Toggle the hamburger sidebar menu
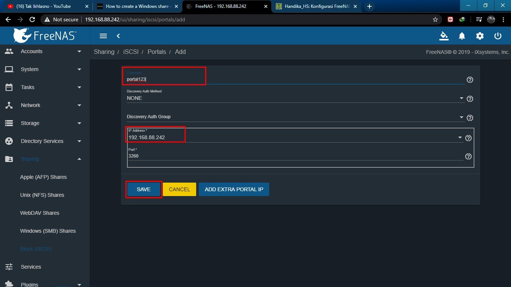This screenshot has width=511, height=287. (x=103, y=36)
